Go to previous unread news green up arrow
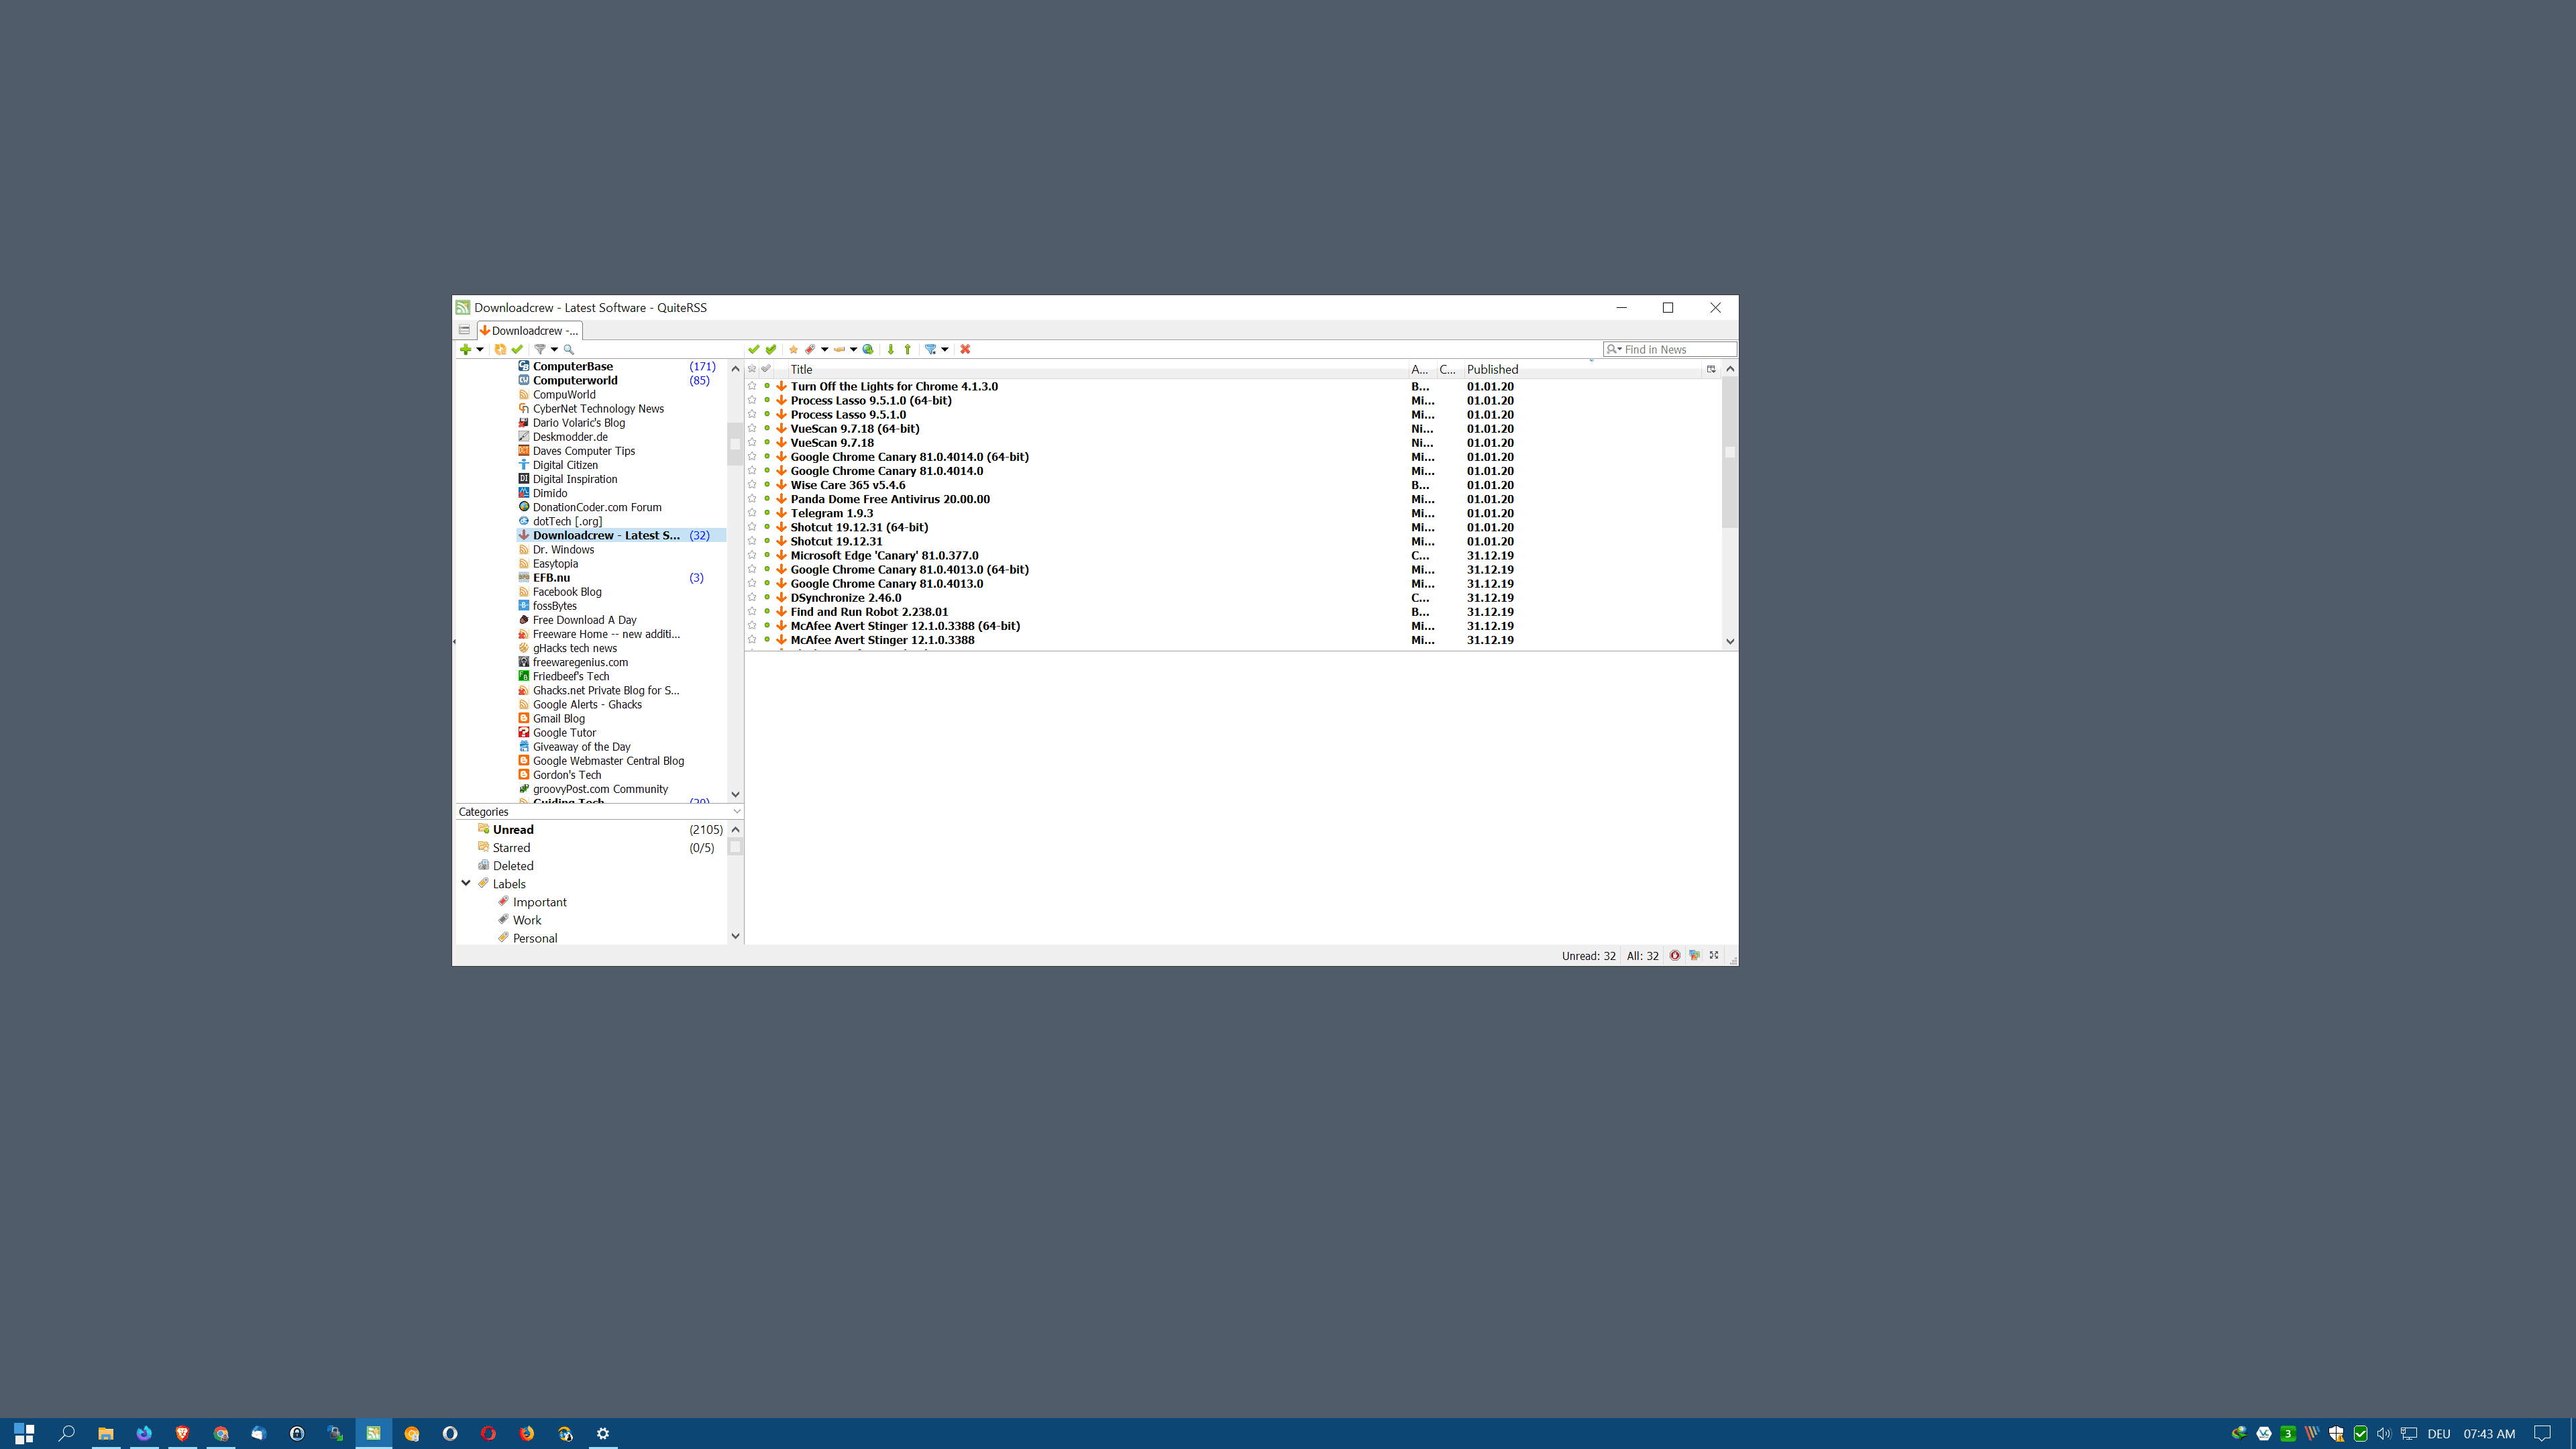 [908, 349]
